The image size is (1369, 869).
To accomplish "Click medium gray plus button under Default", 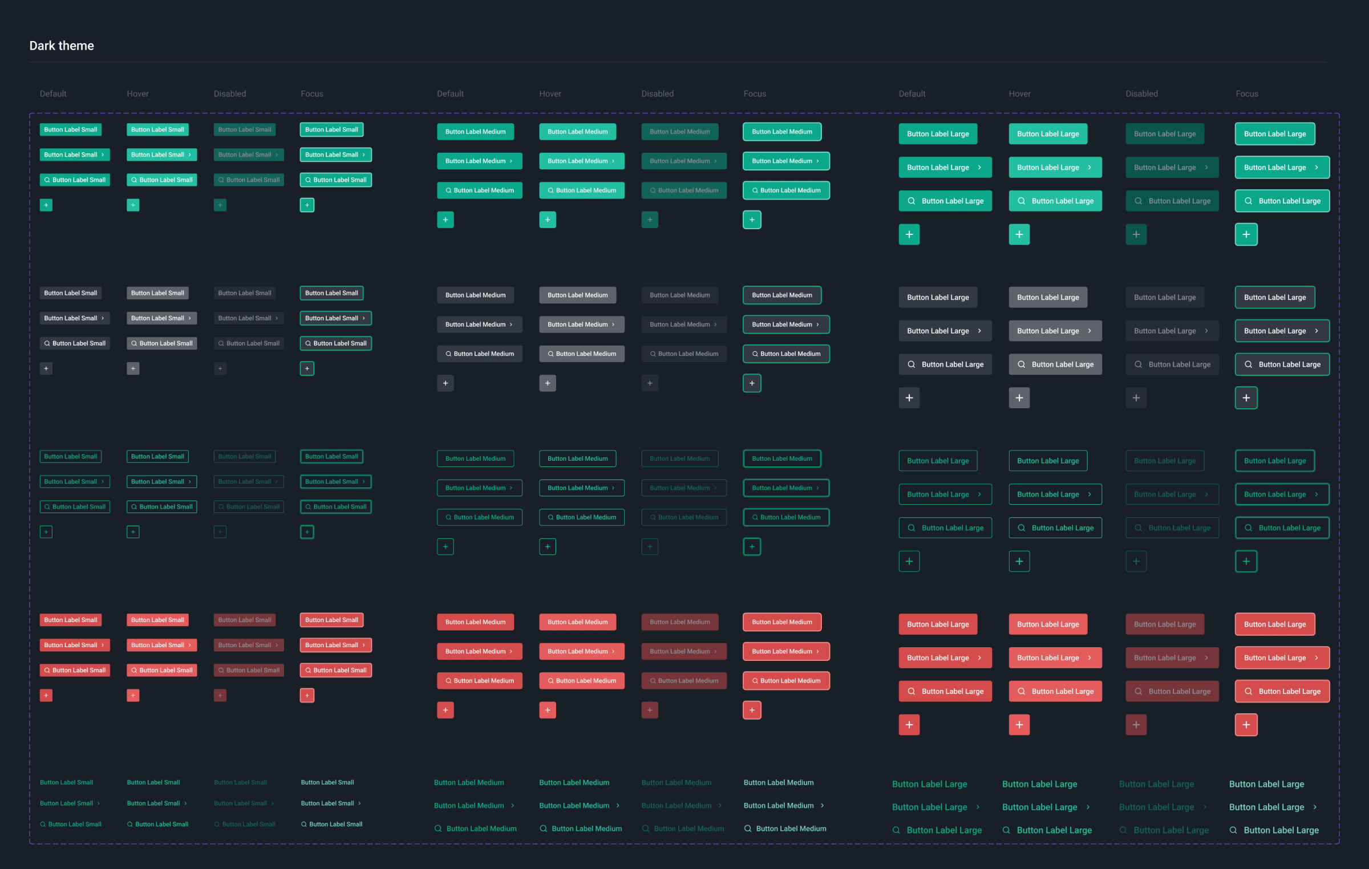I will tap(445, 383).
